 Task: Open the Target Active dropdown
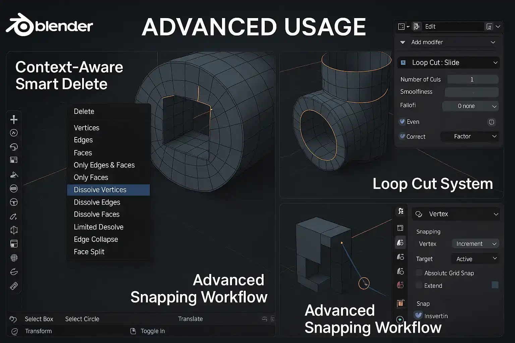point(475,259)
